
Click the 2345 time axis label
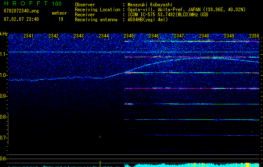point(129,35)
